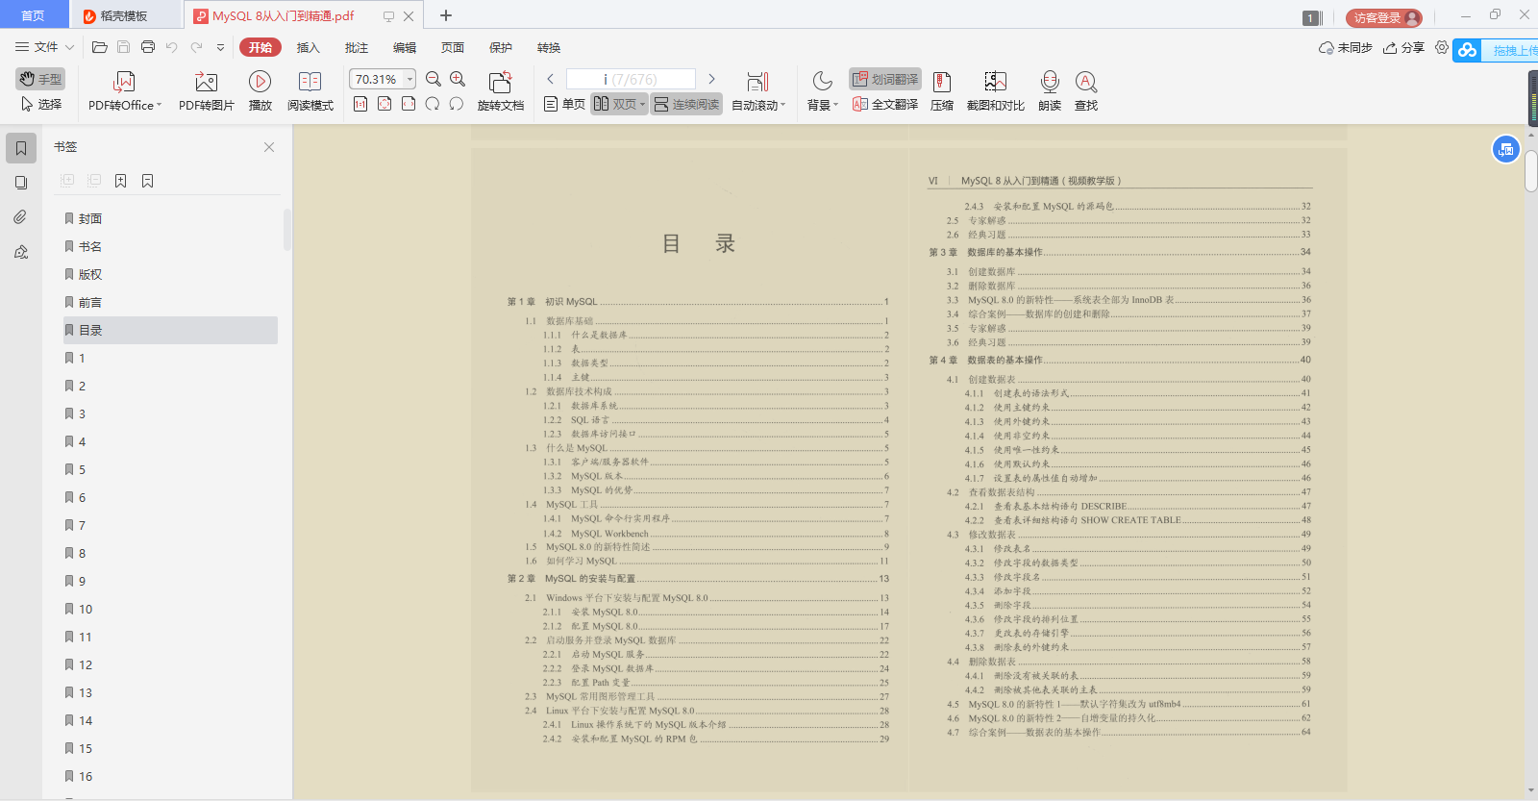Toggle 划词翻译 word translation
This screenshot has height=801, width=1538.
tap(885, 79)
